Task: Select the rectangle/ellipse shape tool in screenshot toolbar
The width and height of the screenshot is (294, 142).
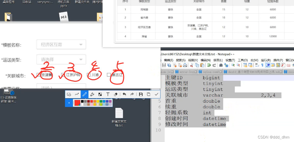Action: pos(69,94)
